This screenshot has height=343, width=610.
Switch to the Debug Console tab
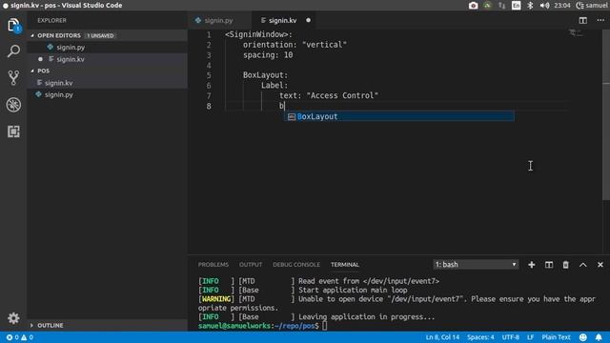pyautogui.click(x=296, y=265)
